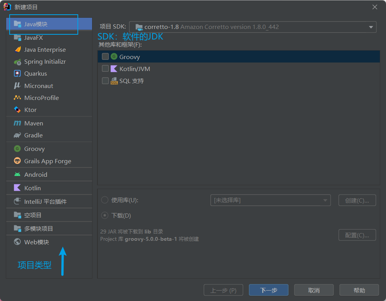Click the SQL 支持 database icon
Screen dimensions: 386x301
(x=114, y=81)
